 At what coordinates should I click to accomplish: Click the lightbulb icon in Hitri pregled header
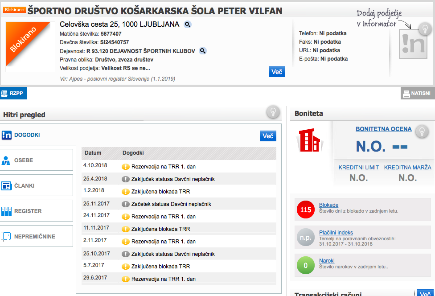[x=273, y=113]
